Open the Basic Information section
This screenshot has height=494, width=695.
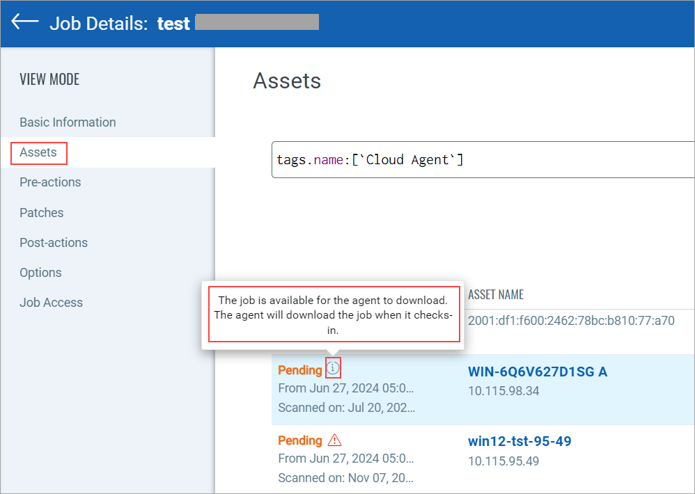68,122
